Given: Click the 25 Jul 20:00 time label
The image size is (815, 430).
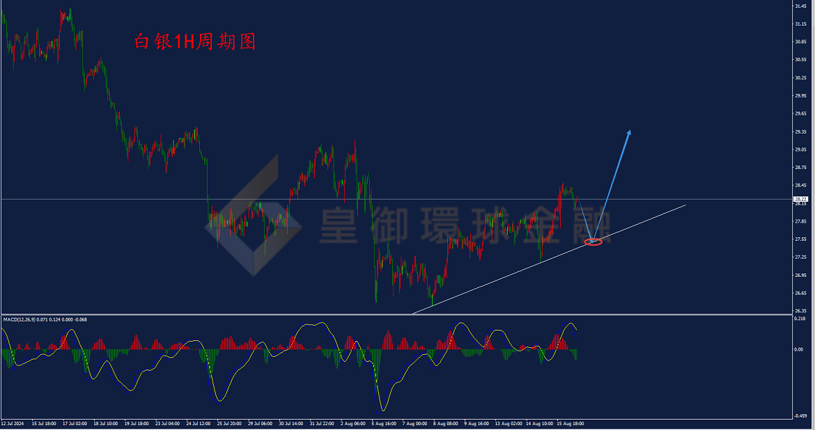Looking at the screenshot, I should click(228, 423).
